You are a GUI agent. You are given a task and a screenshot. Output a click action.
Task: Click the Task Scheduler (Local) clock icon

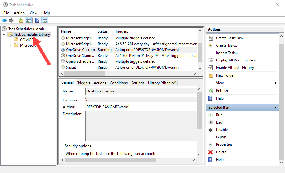coord(4,29)
